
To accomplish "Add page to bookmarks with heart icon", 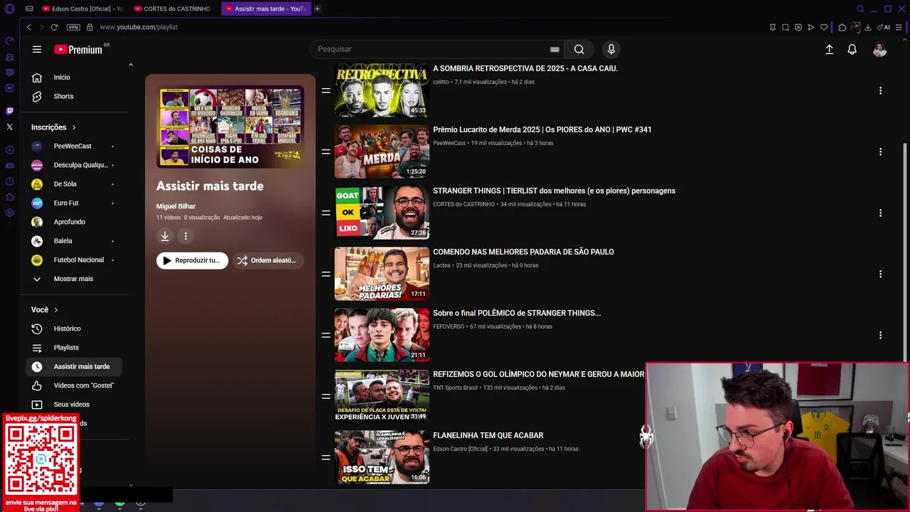I will pyautogui.click(x=824, y=27).
